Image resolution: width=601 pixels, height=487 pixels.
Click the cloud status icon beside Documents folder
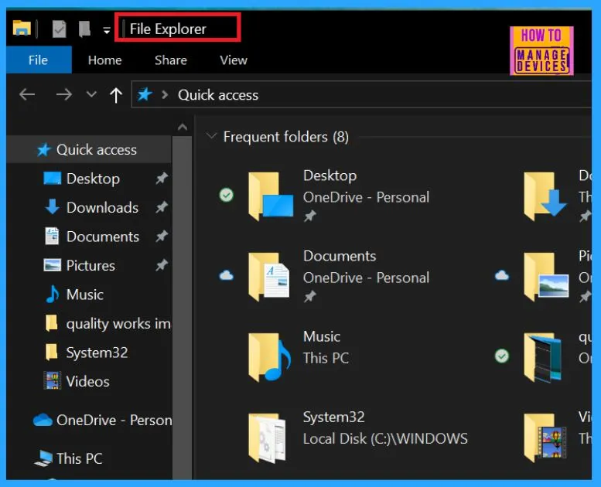pyautogui.click(x=226, y=275)
